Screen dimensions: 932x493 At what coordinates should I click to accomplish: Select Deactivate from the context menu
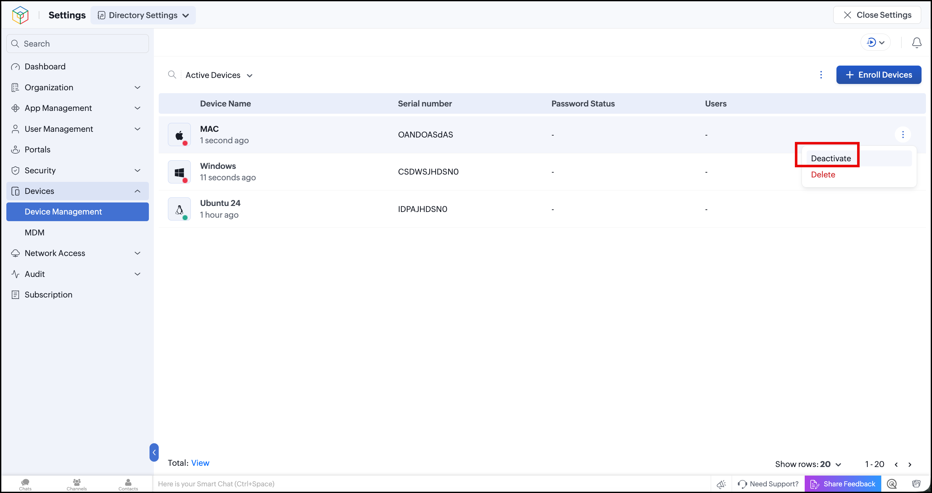click(x=859, y=158)
